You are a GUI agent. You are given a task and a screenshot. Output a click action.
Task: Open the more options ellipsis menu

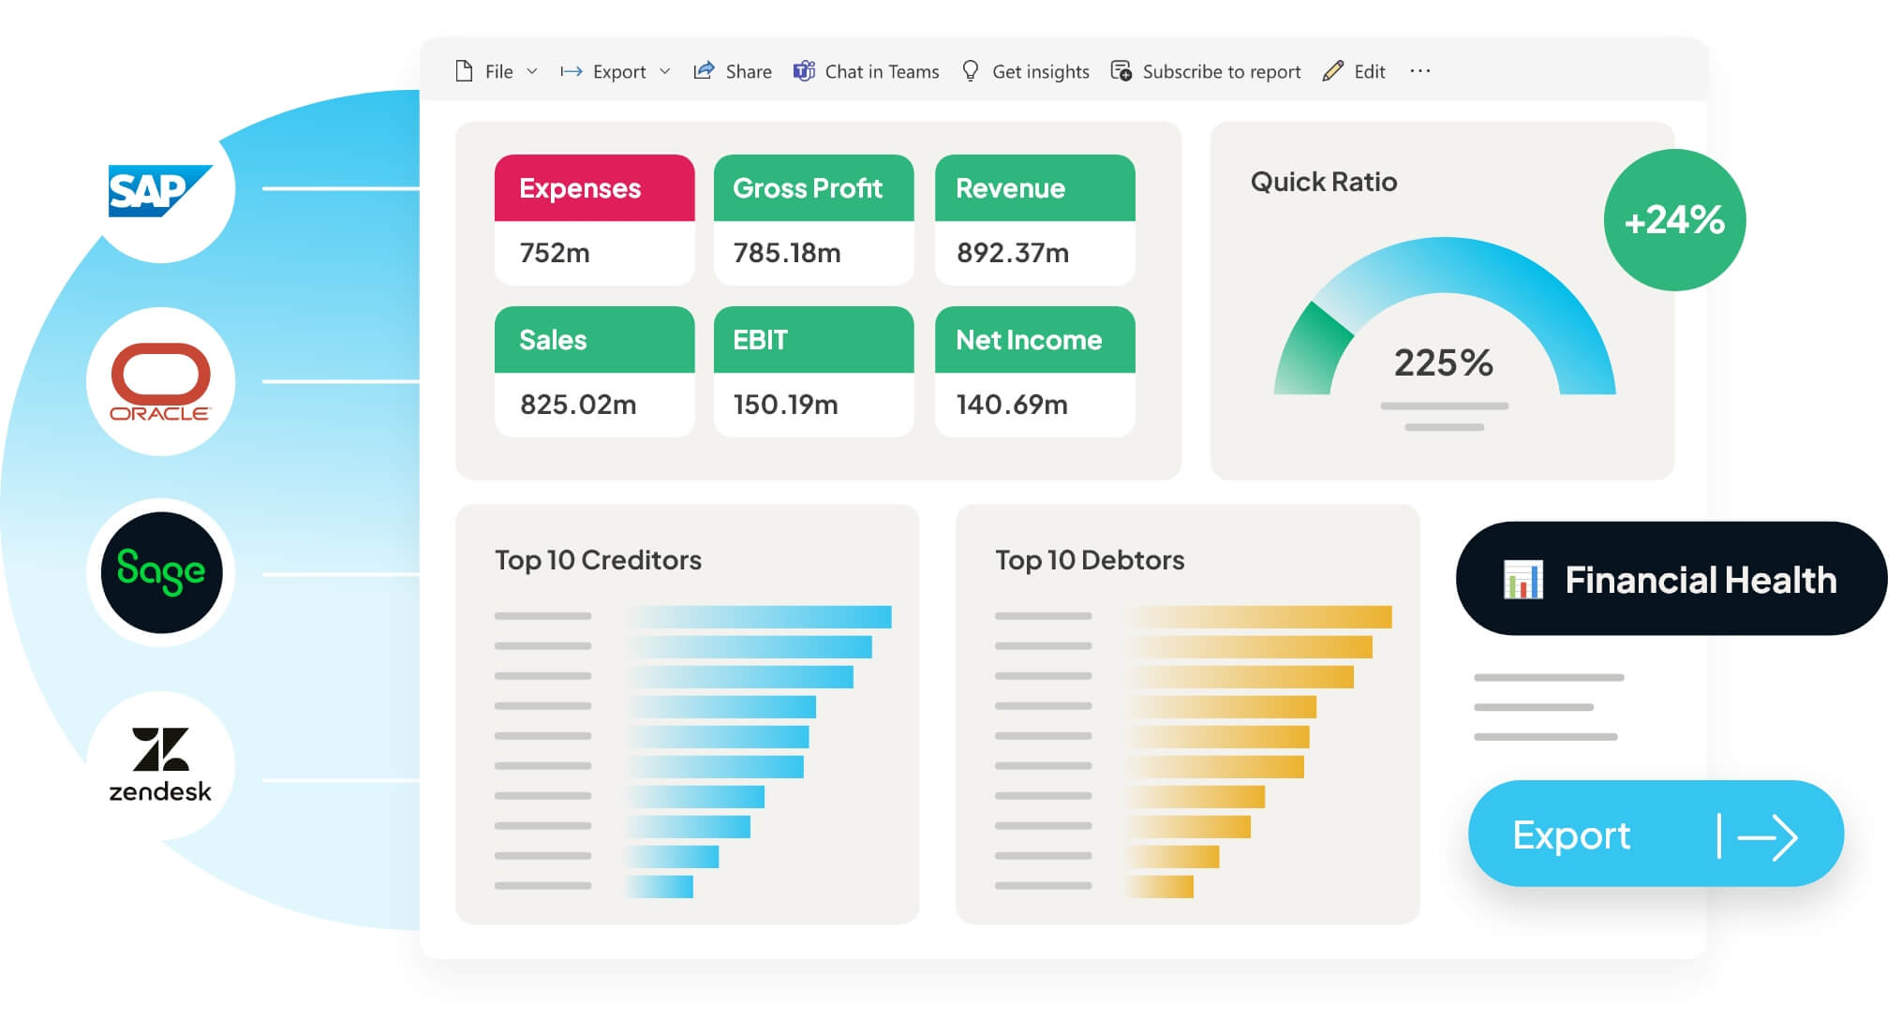click(x=1419, y=71)
